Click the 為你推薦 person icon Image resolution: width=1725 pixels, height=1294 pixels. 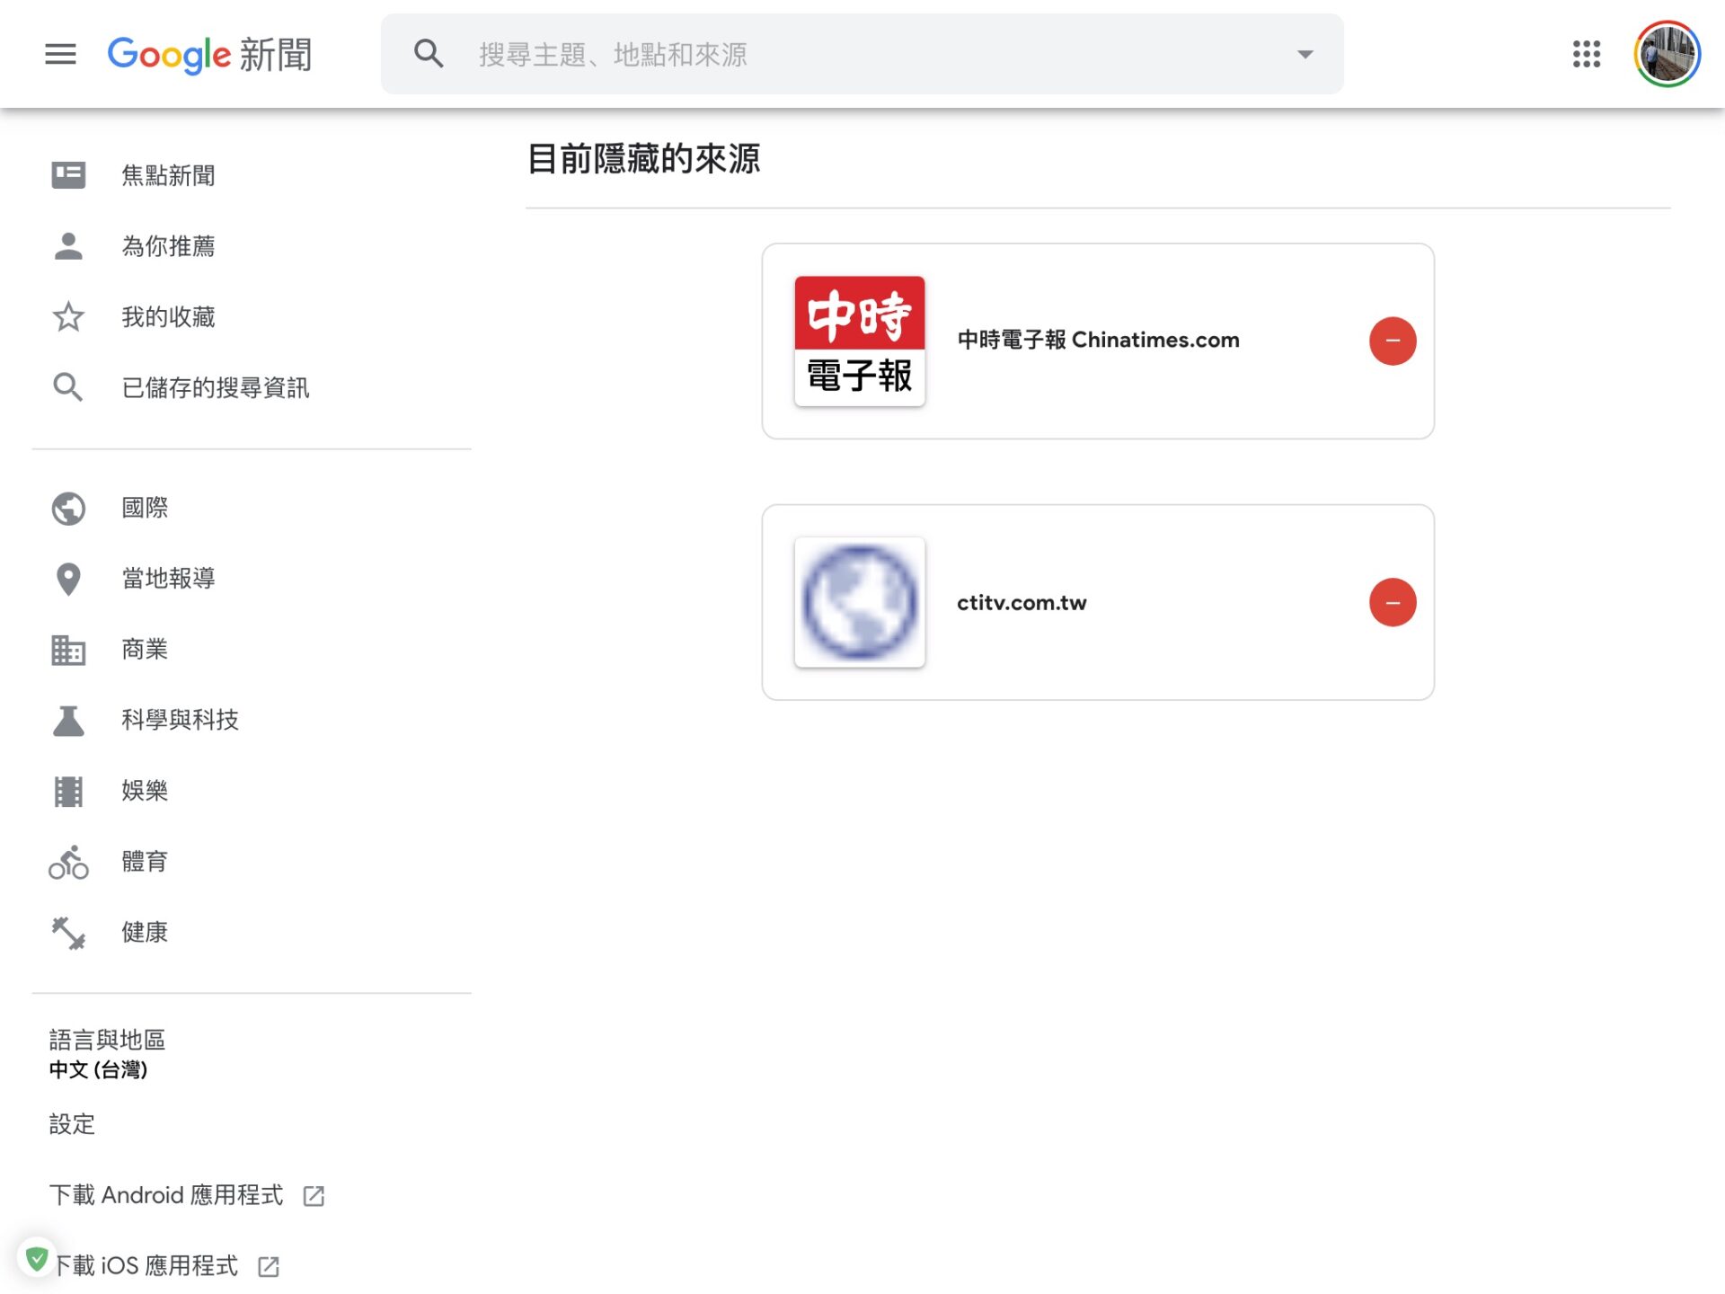point(68,246)
